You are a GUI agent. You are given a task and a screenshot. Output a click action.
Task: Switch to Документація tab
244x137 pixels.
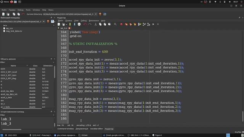82,129
